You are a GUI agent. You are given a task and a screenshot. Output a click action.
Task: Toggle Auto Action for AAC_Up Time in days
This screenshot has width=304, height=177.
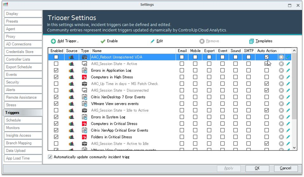click(267, 84)
